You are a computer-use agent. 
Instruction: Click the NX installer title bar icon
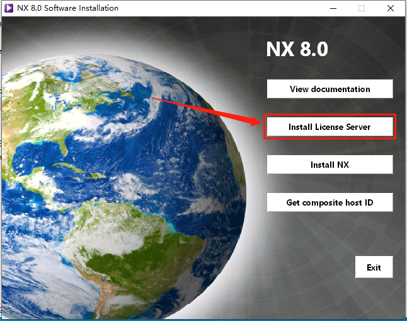pos(9,8)
